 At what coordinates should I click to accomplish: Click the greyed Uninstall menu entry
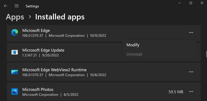point(134,54)
